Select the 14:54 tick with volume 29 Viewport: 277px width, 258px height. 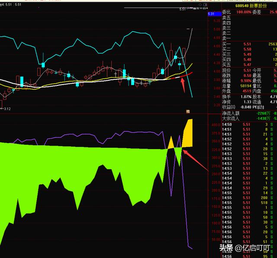click(x=249, y=188)
